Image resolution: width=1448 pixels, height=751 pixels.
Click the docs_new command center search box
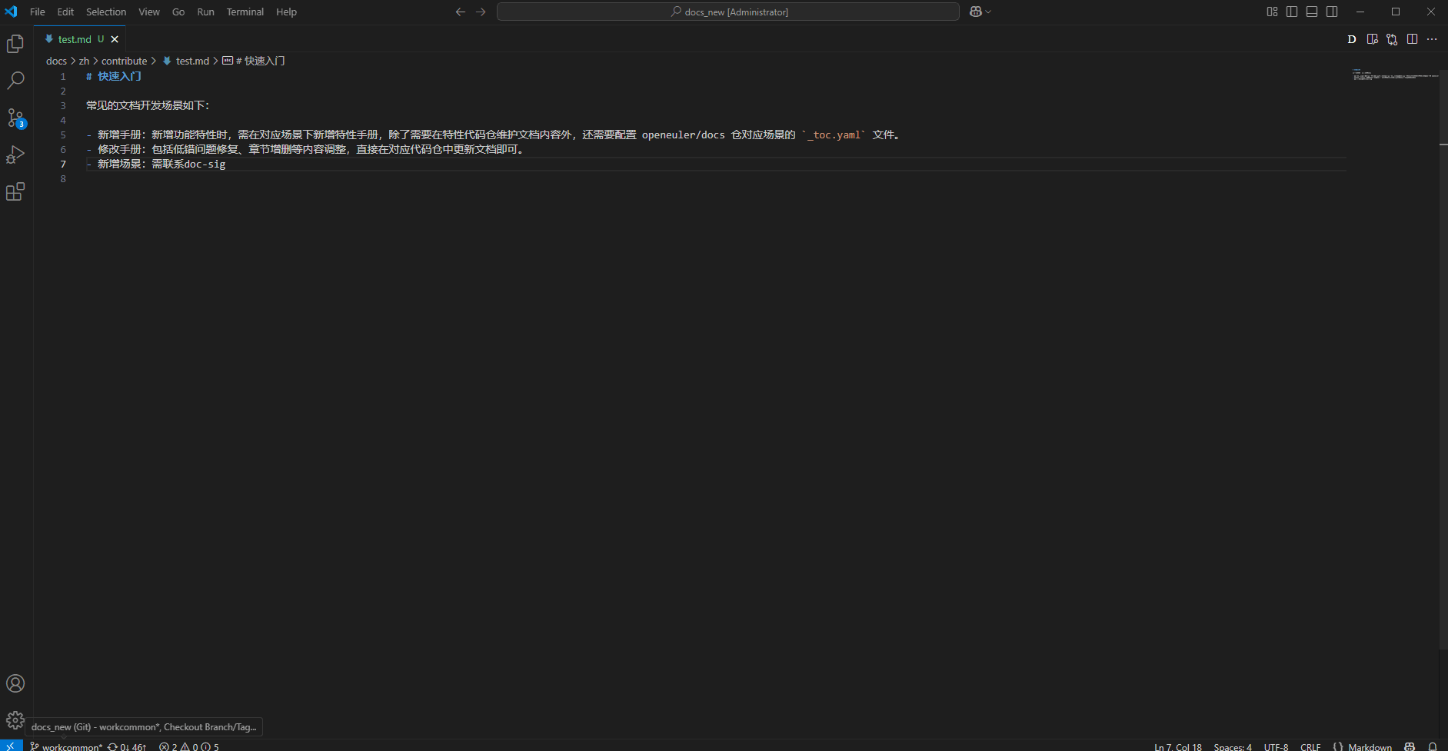click(727, 12)
